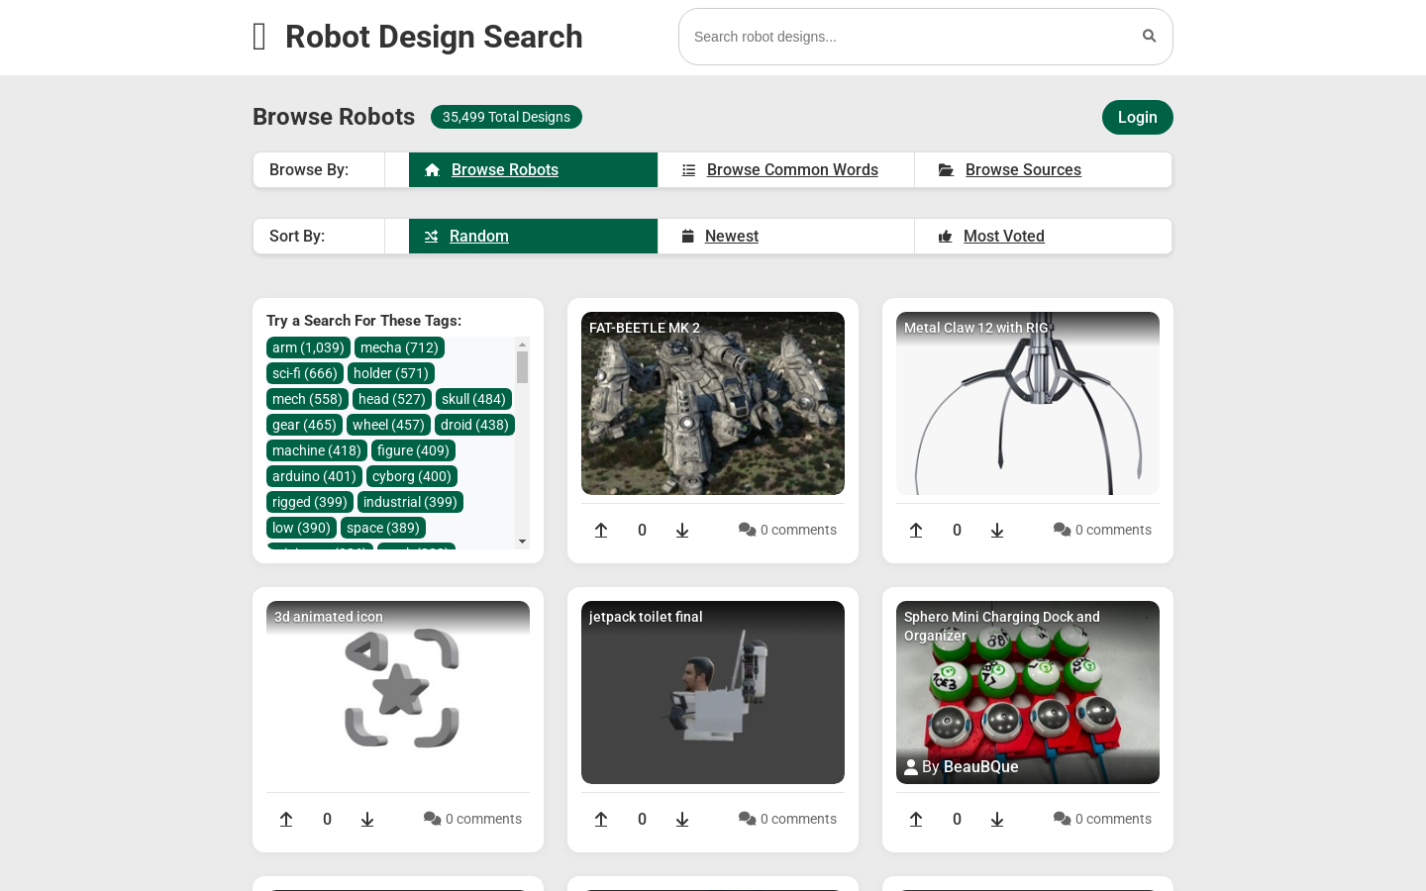Click the Login button
This screenshot has width=1426, height=891.
[x=1137, y=117]
